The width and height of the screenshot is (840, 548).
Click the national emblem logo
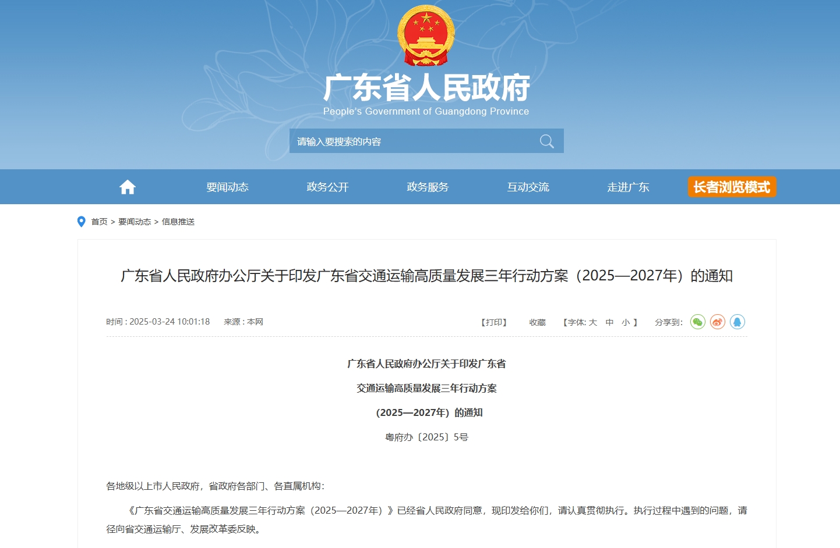coord(426,35)
